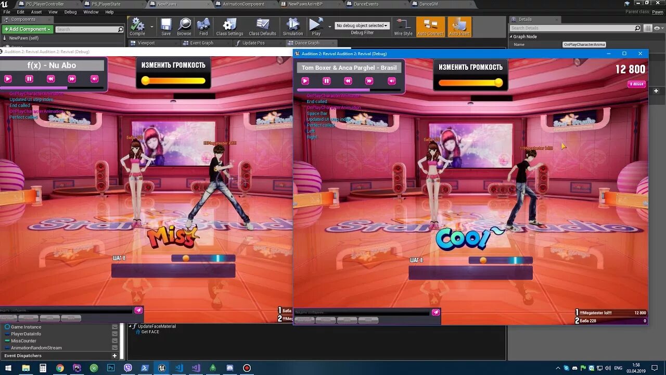This screenshot has width=666, height=375.
Task: Adjust right window volume slider
Action: click(470, 83)
